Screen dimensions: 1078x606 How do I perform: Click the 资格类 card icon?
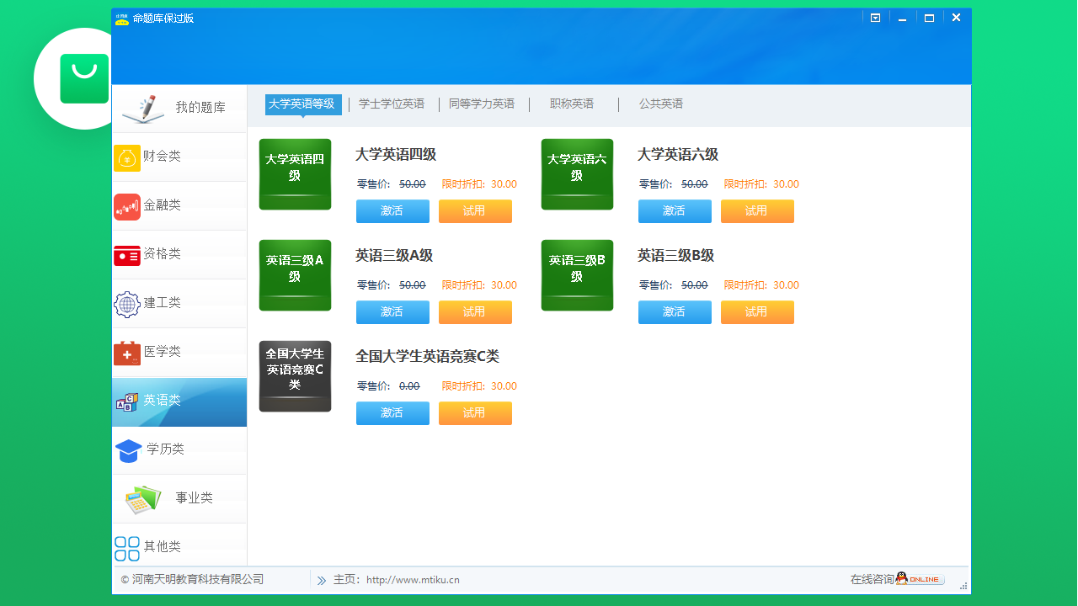click(x=127, y=255)
